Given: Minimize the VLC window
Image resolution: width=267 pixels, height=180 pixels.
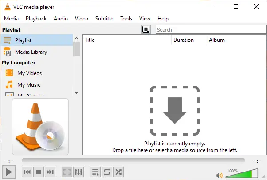Looking at the screenshot, I should click(x=216, y=7).
